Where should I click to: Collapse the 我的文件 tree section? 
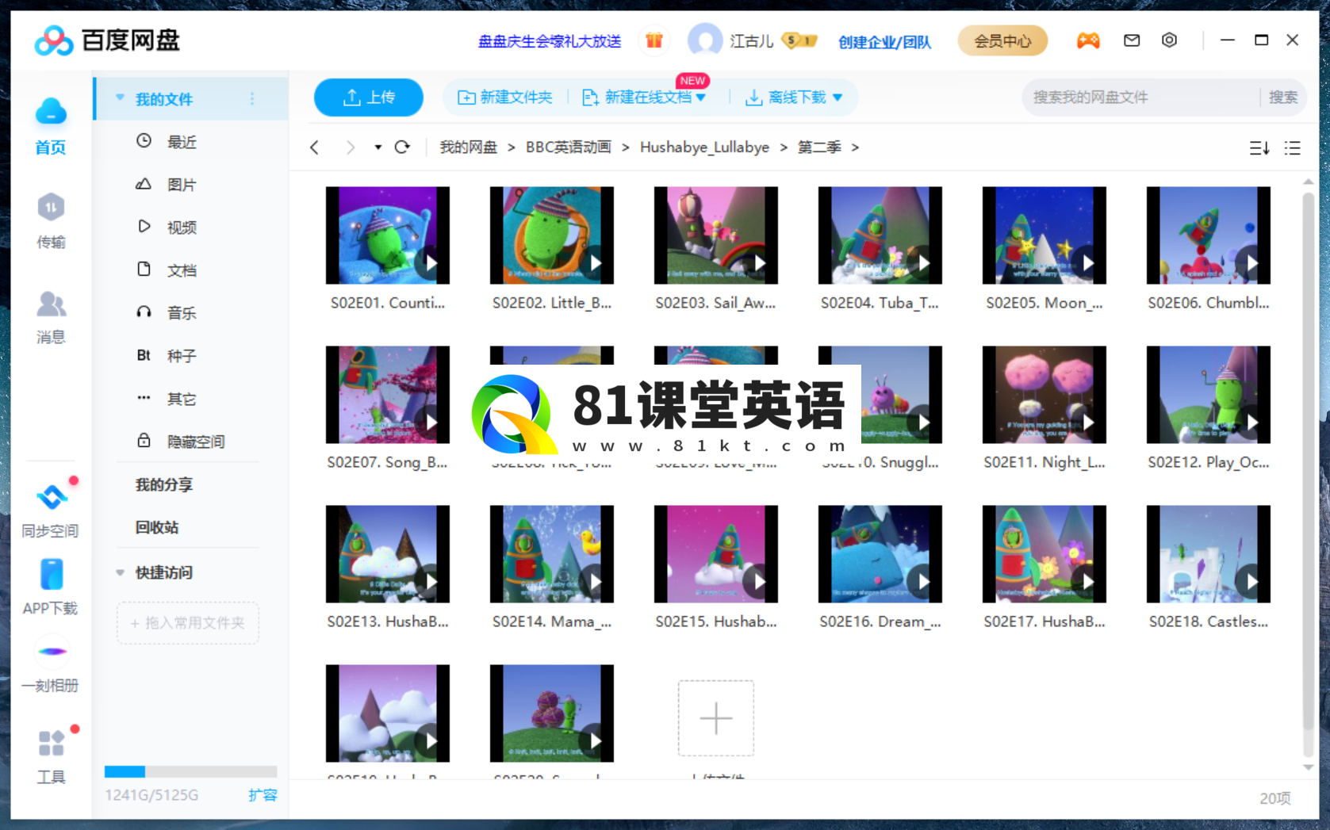click(x=120, y=98)
